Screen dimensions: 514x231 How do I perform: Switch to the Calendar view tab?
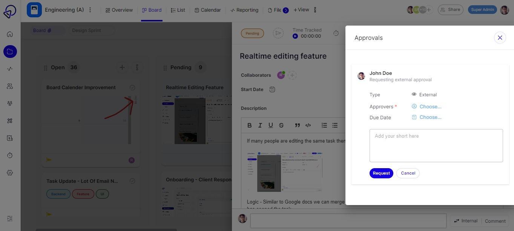pyautogui.click(x=207, y=10)
